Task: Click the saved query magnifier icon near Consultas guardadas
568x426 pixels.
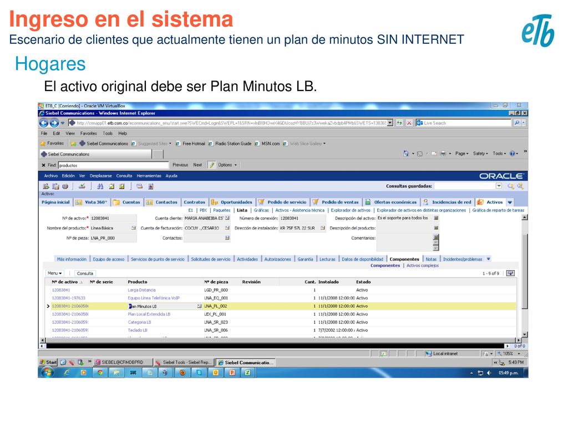Action: (x=511, y=186)
